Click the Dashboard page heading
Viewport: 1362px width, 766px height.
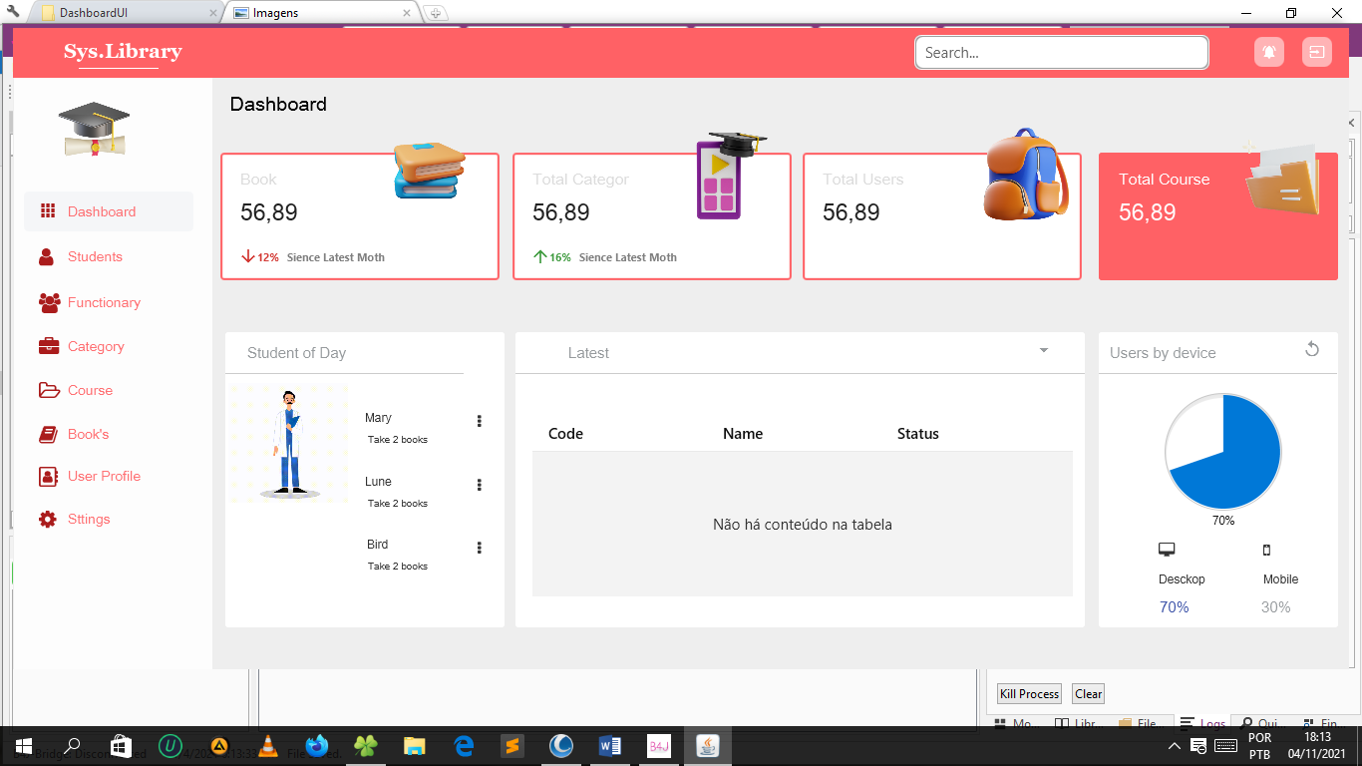point(278,104)
